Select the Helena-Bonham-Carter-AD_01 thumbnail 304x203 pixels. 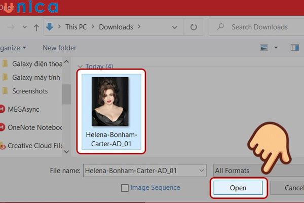(x=110, y=101)
